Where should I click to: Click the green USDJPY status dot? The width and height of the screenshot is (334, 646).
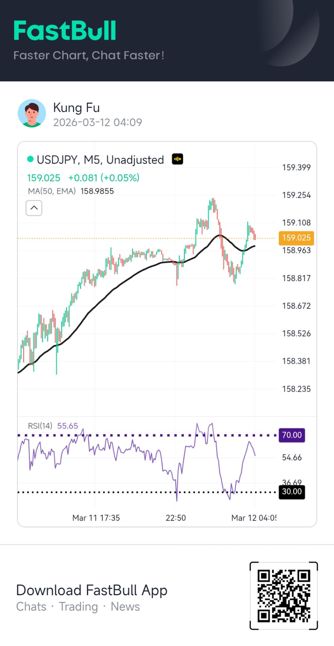tap(30, 159)
